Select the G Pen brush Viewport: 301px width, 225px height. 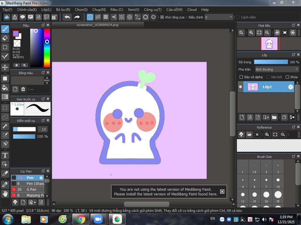tap(28, 190)
